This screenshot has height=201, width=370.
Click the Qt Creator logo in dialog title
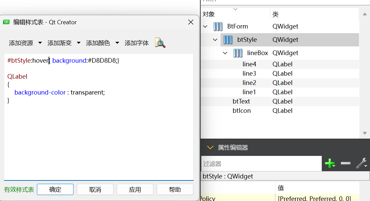tap(6, 22)
